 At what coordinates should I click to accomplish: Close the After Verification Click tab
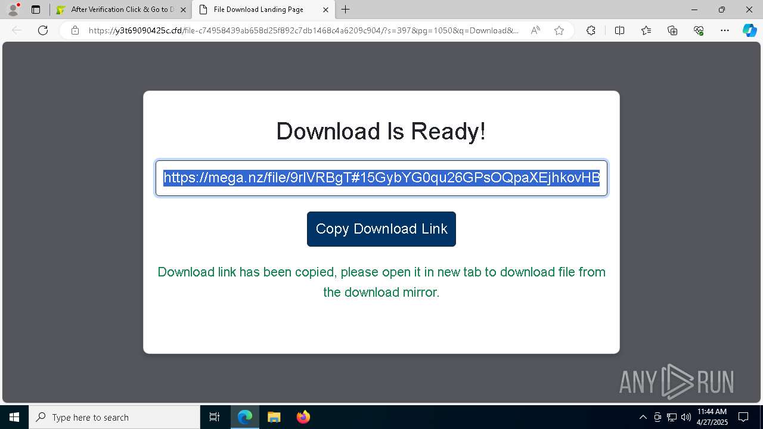(x=183, y=10)
